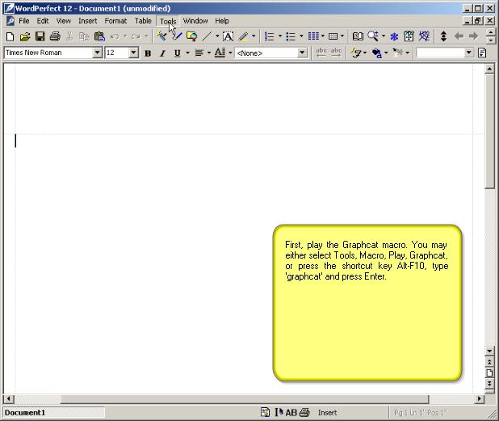This screenshot has width=499, height=421.
Task: Click the QuickFormat icon
Action: click(x=161, y=36)
